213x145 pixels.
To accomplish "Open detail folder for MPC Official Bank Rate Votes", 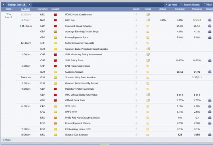I will [x=148, y=94].
